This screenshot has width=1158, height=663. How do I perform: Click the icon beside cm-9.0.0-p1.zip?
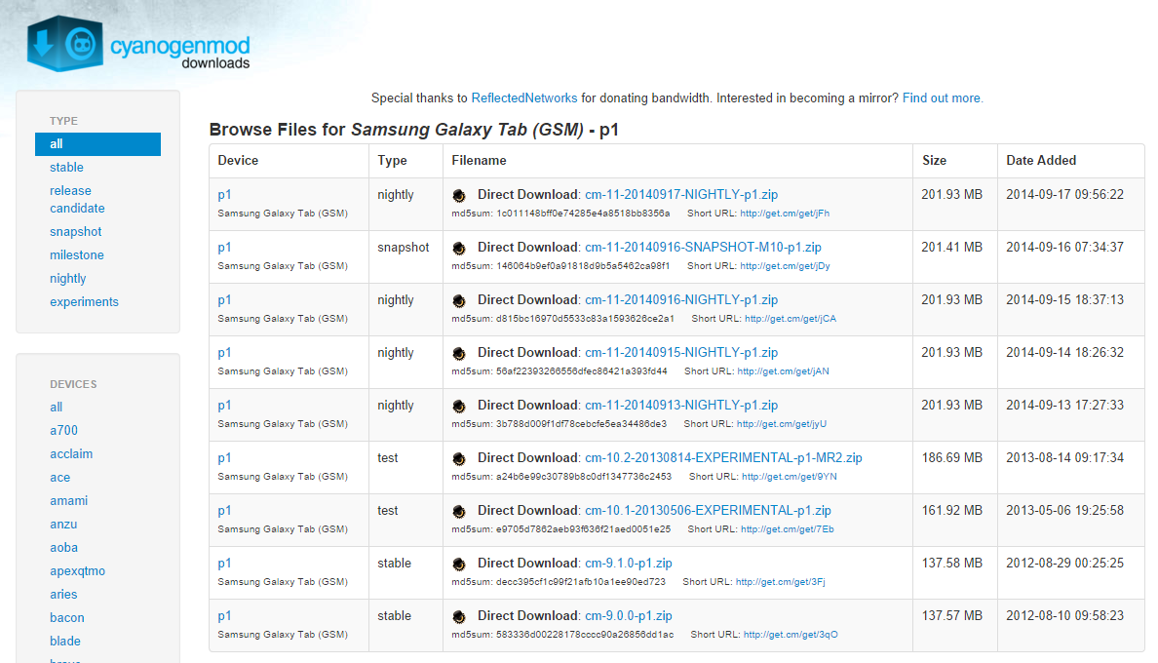459,616
